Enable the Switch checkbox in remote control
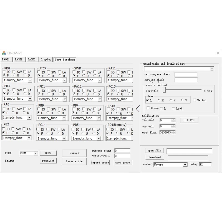 194,100
